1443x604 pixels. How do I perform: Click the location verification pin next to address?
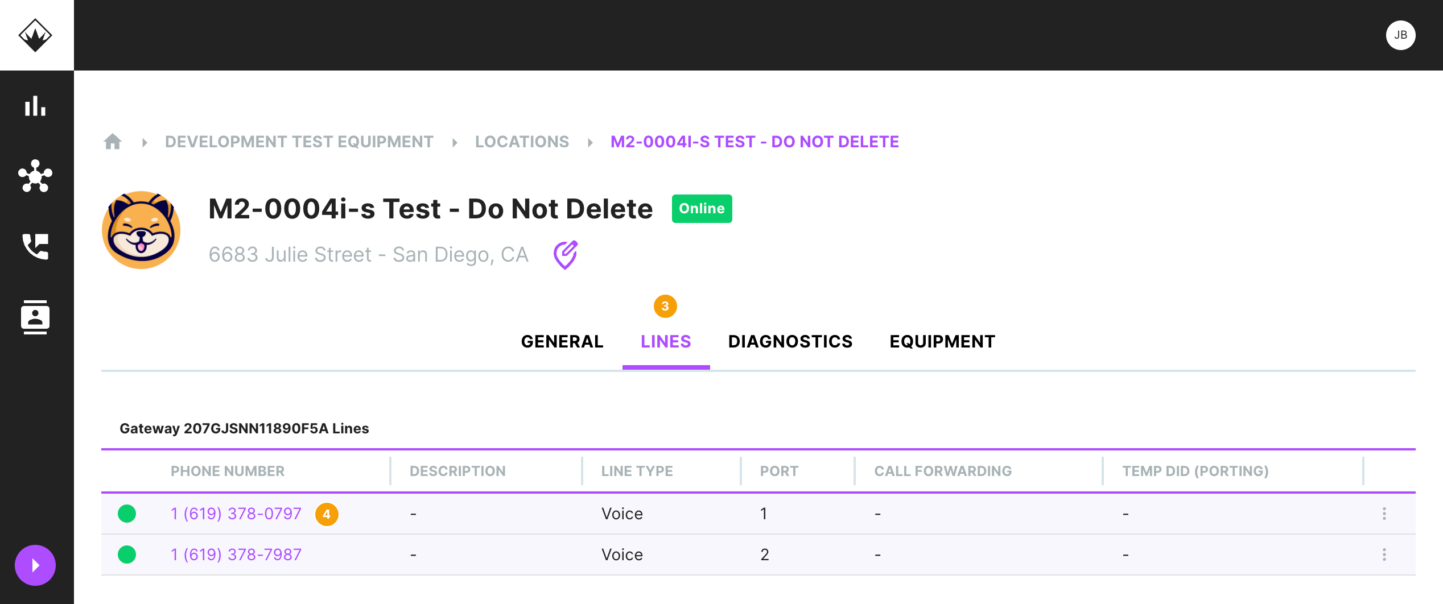(x=566, y=254)
